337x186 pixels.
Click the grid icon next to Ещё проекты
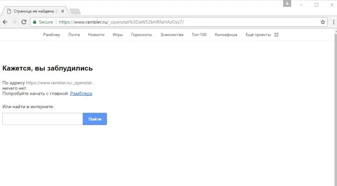pyautogui.click(x=277, y=35)
